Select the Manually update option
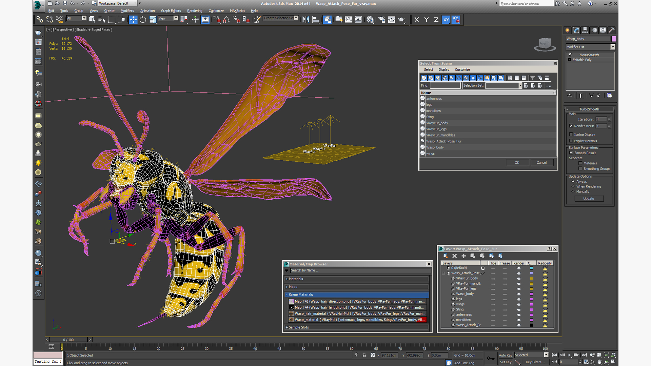The height and width of the screenshot is (366, 651). (x=573, y=191)
